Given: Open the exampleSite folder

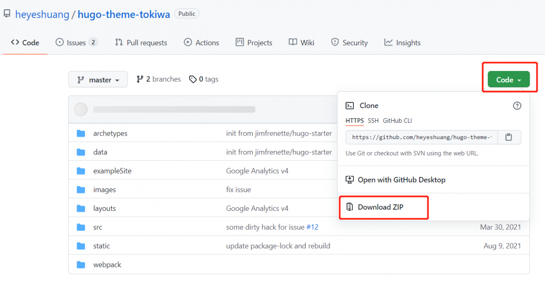Looking at the screenshot, I should (112, 171).
